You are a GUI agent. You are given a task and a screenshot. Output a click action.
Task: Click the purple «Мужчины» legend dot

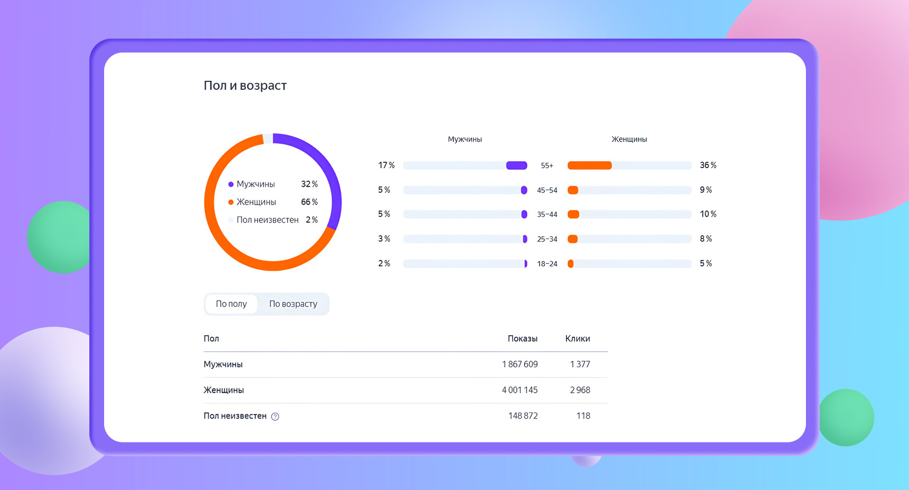pos(231,184)
